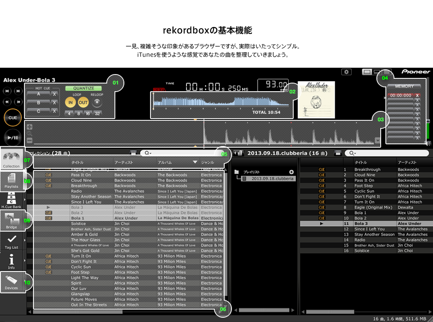
Task: Click the playlist root folder icon
Action: (236, 172)
